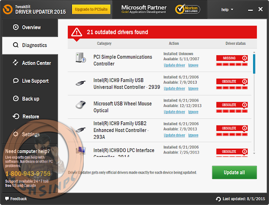Click the Norton Secured badge
Viewport: 269px width, 205px height.
[x=187, y=9]
